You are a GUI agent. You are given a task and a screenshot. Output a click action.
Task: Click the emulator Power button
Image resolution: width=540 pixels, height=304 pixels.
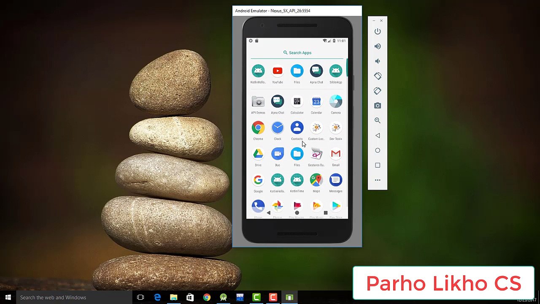tap(378, 32)
